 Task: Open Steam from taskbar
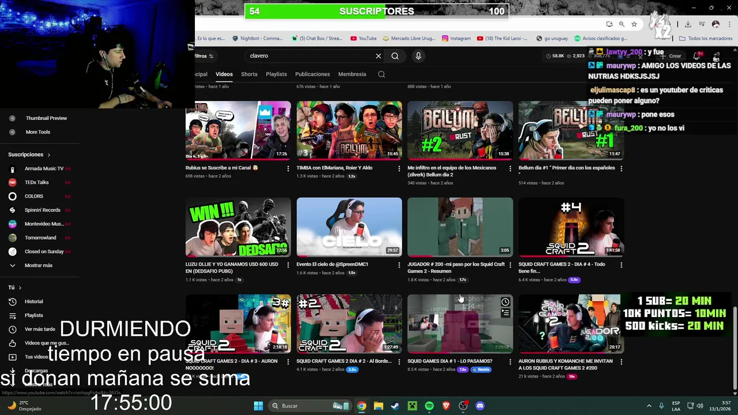[x=395, y=406]
